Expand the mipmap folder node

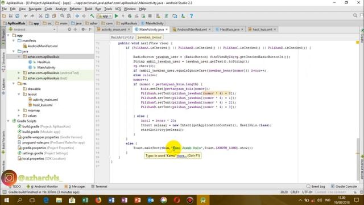click(19, 110)
